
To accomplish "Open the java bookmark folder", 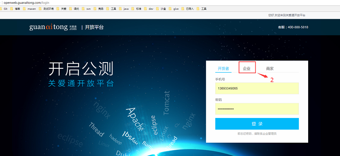I will [x=124, y=9].
